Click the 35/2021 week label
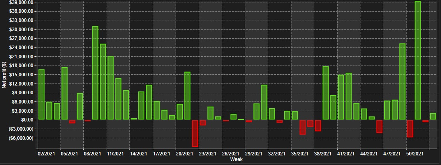This screenshot has width=441, height=165. pyautogui.click(x=300, y=154)
